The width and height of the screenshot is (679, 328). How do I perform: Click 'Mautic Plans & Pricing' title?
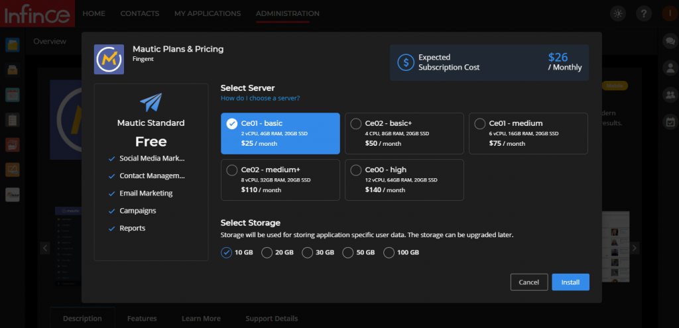[178, 49]
